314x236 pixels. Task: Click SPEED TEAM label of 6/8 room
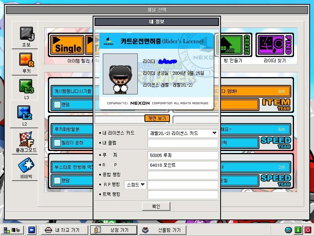tap(276, 143)
